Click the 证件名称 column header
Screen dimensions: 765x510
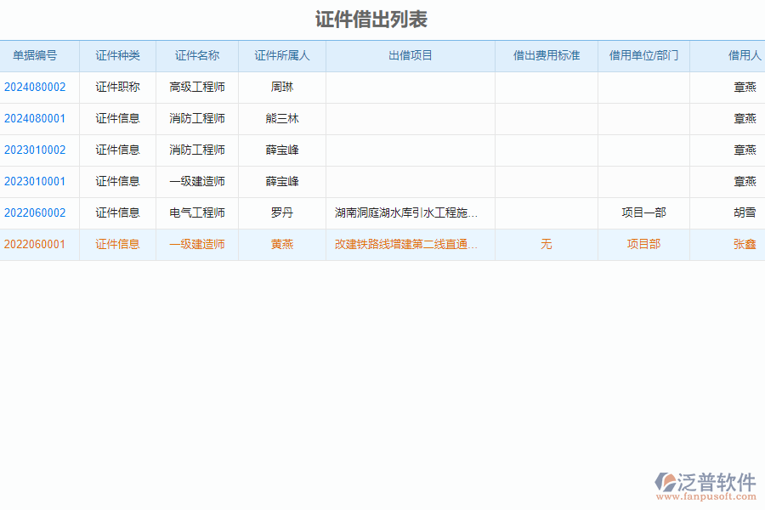click(197, 55)
